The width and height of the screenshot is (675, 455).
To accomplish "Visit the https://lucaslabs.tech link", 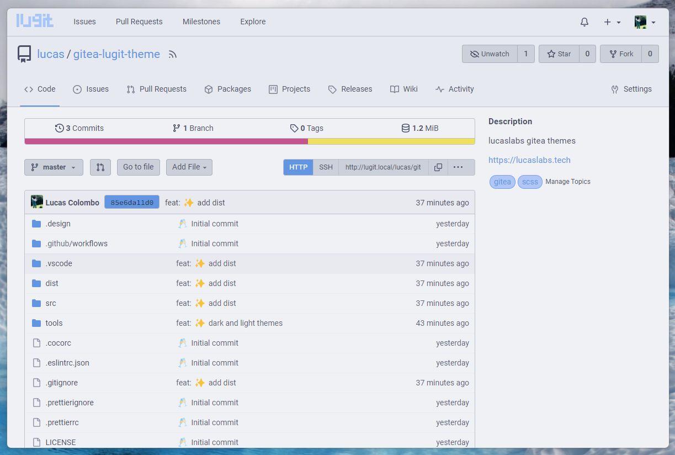I will [x=529, y=160].
